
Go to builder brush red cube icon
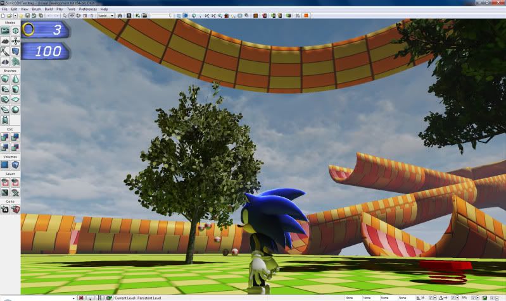tap(15, 209)
